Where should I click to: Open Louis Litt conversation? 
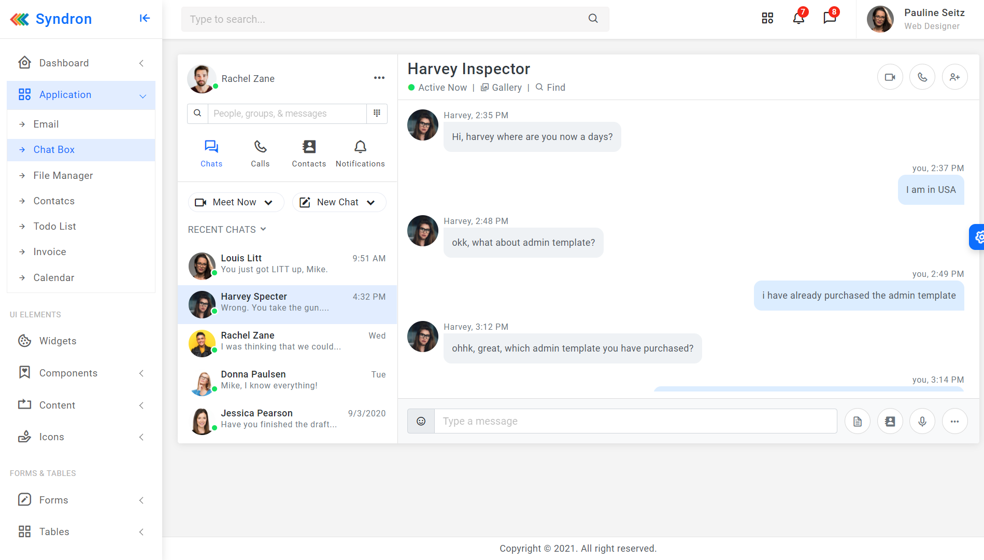click(x=287, y=264)
